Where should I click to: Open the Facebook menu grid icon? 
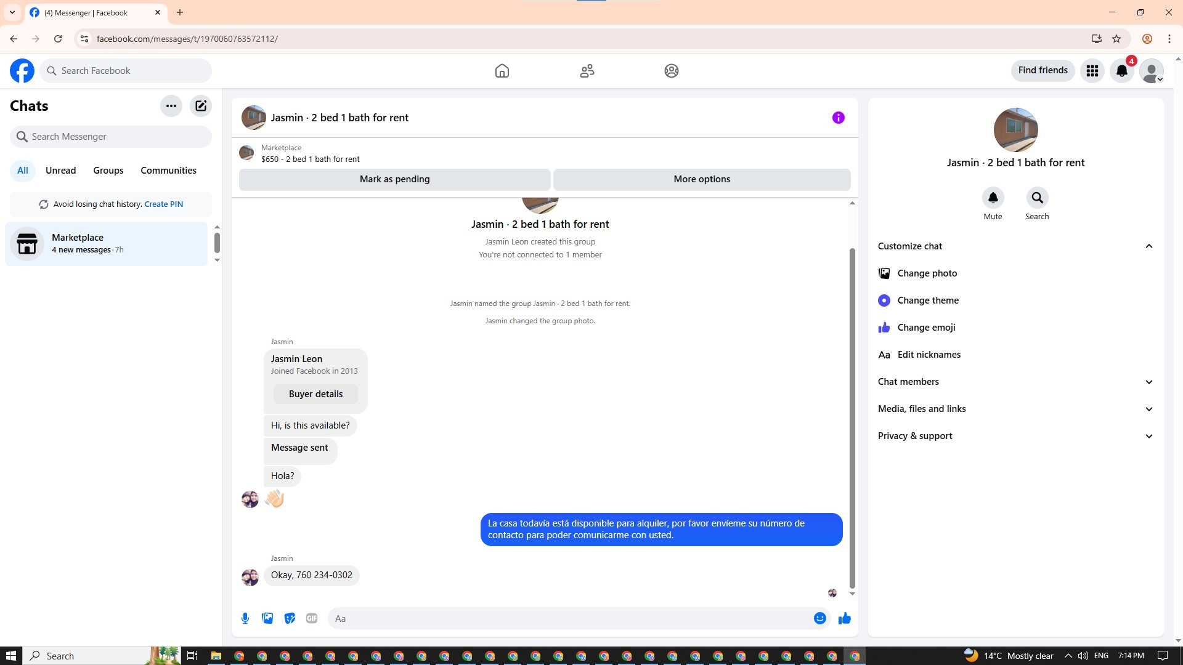tap(1092, 71)
